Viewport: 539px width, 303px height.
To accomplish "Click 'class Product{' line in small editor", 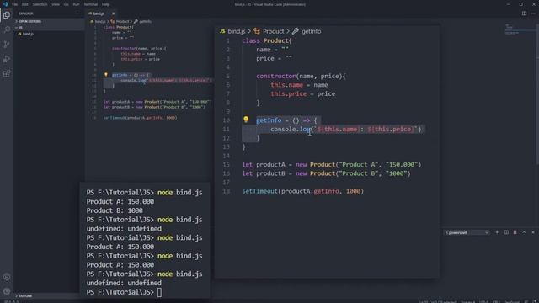I will point(118,27).
